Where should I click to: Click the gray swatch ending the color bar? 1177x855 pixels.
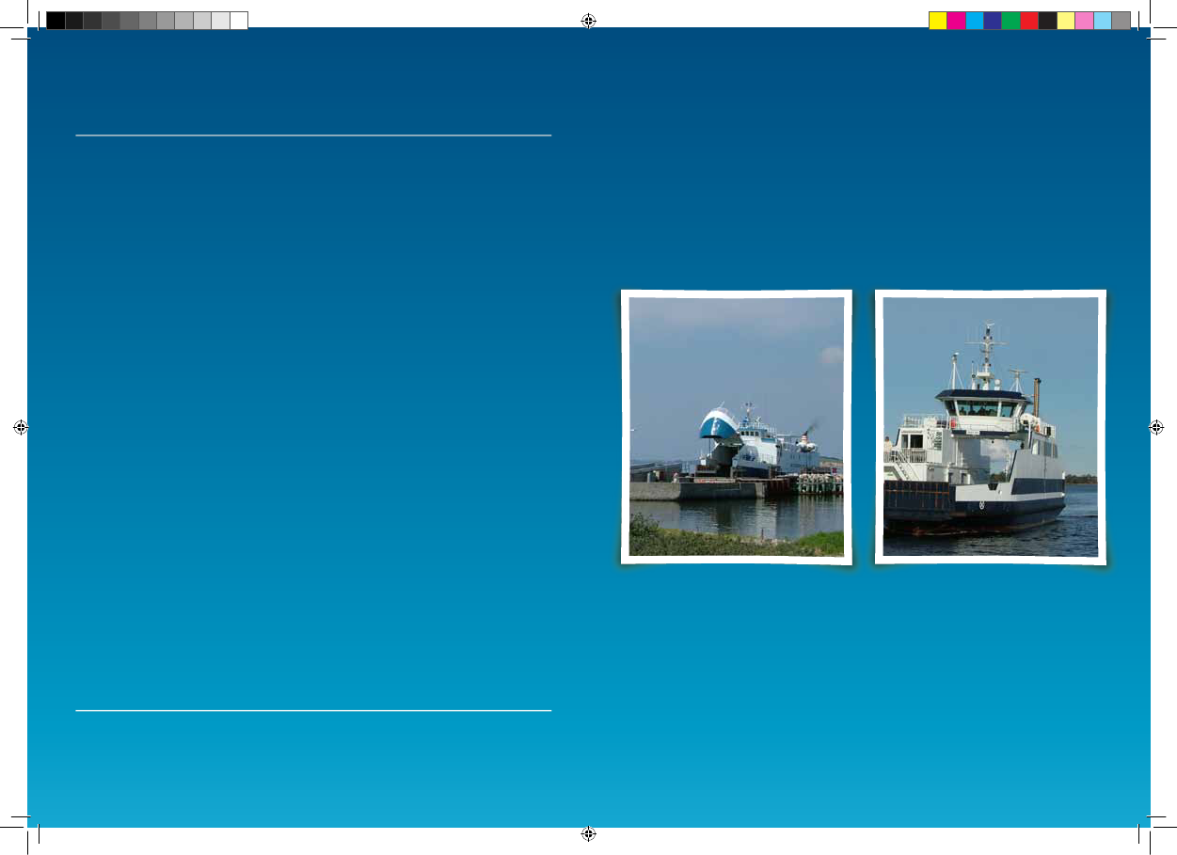click(1121, 21)
